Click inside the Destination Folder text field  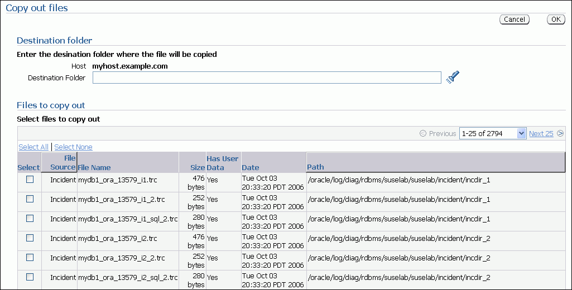pos(267,78)
